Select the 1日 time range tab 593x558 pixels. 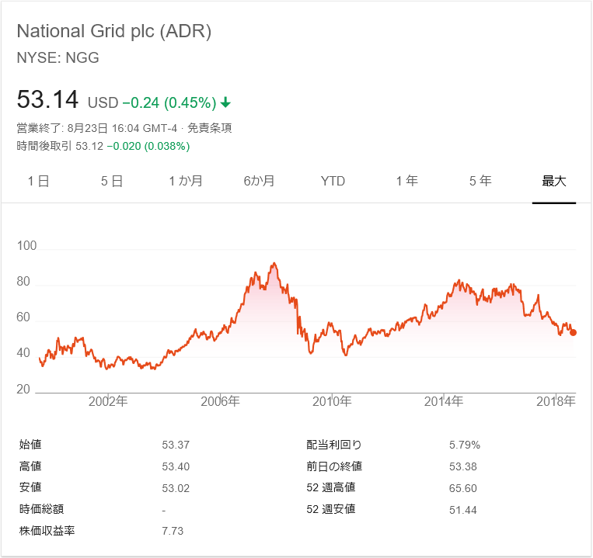point(38,182)
